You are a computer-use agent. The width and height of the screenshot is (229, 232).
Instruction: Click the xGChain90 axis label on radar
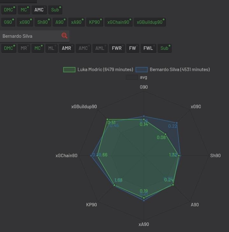pyautogui.click(x=66, y=156)
